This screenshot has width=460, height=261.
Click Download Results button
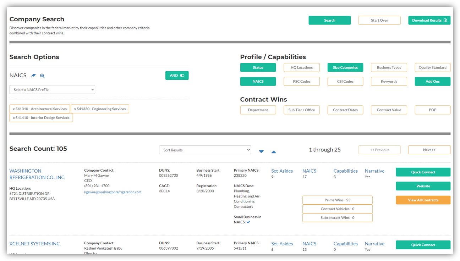(429, 20)
